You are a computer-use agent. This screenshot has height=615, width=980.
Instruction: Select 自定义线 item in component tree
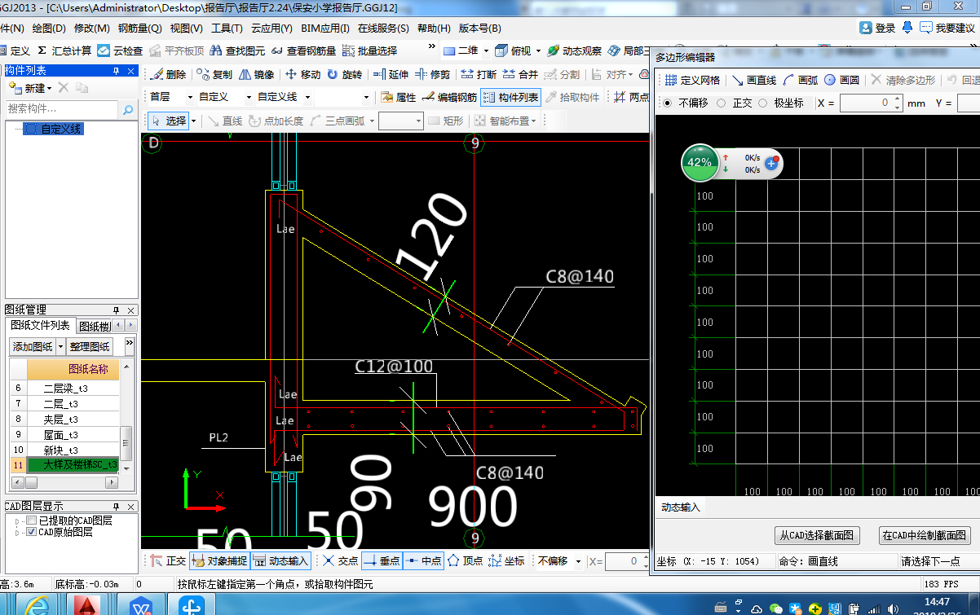click(53, 129)
